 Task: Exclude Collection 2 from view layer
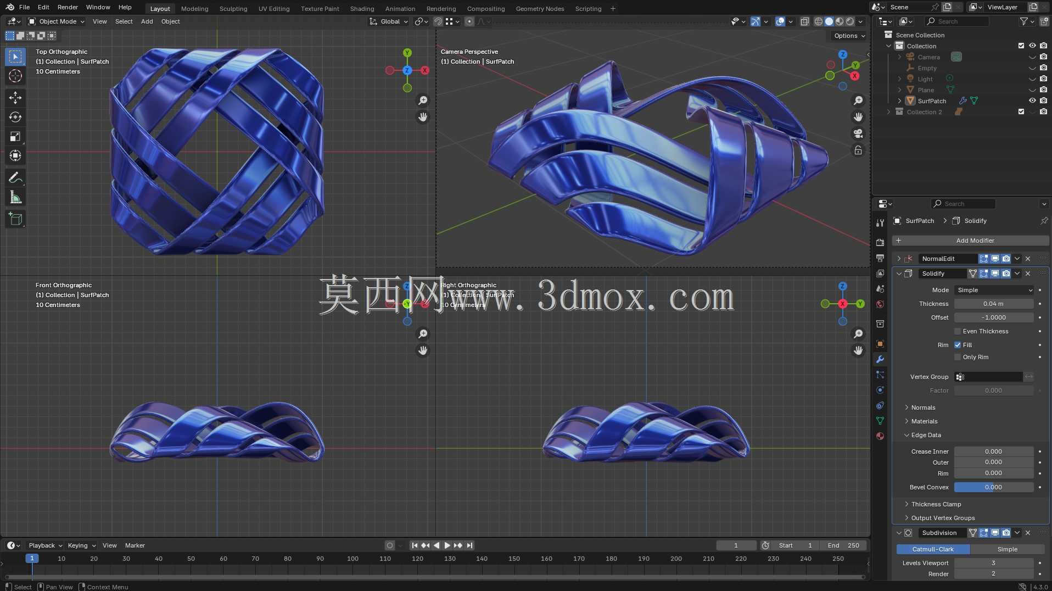click(1021, 111)
